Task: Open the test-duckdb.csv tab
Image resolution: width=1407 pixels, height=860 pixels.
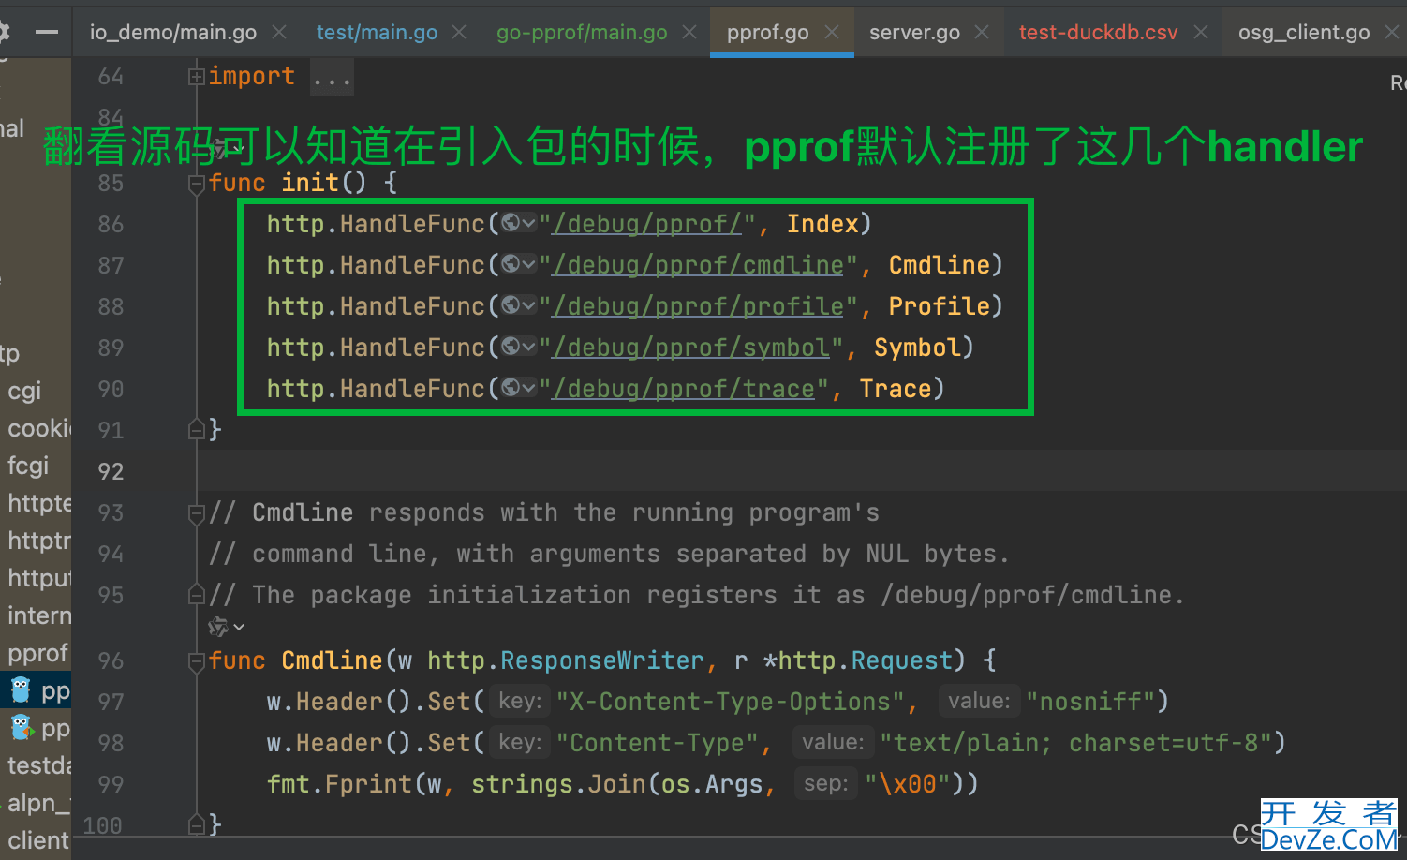Action: tap(1098, 33)
